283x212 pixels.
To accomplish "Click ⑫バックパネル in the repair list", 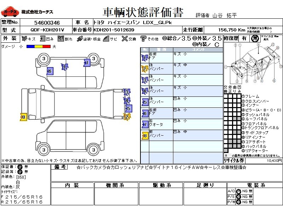I will 254,146.
